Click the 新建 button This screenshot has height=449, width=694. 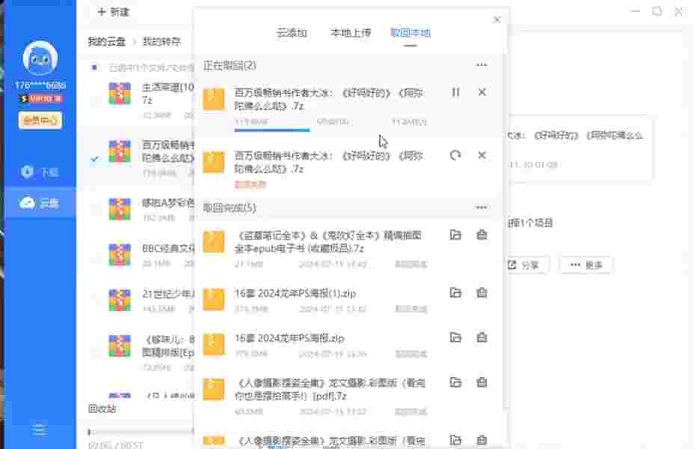[x=113, y=12]
